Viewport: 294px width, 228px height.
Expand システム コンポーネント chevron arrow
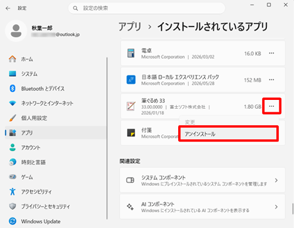(276, 180)
